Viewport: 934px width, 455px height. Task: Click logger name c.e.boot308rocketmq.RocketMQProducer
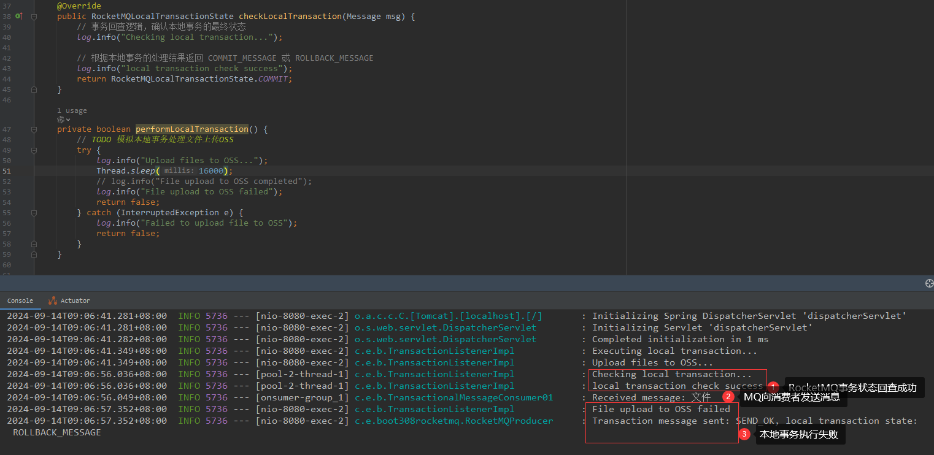[454, 421]
